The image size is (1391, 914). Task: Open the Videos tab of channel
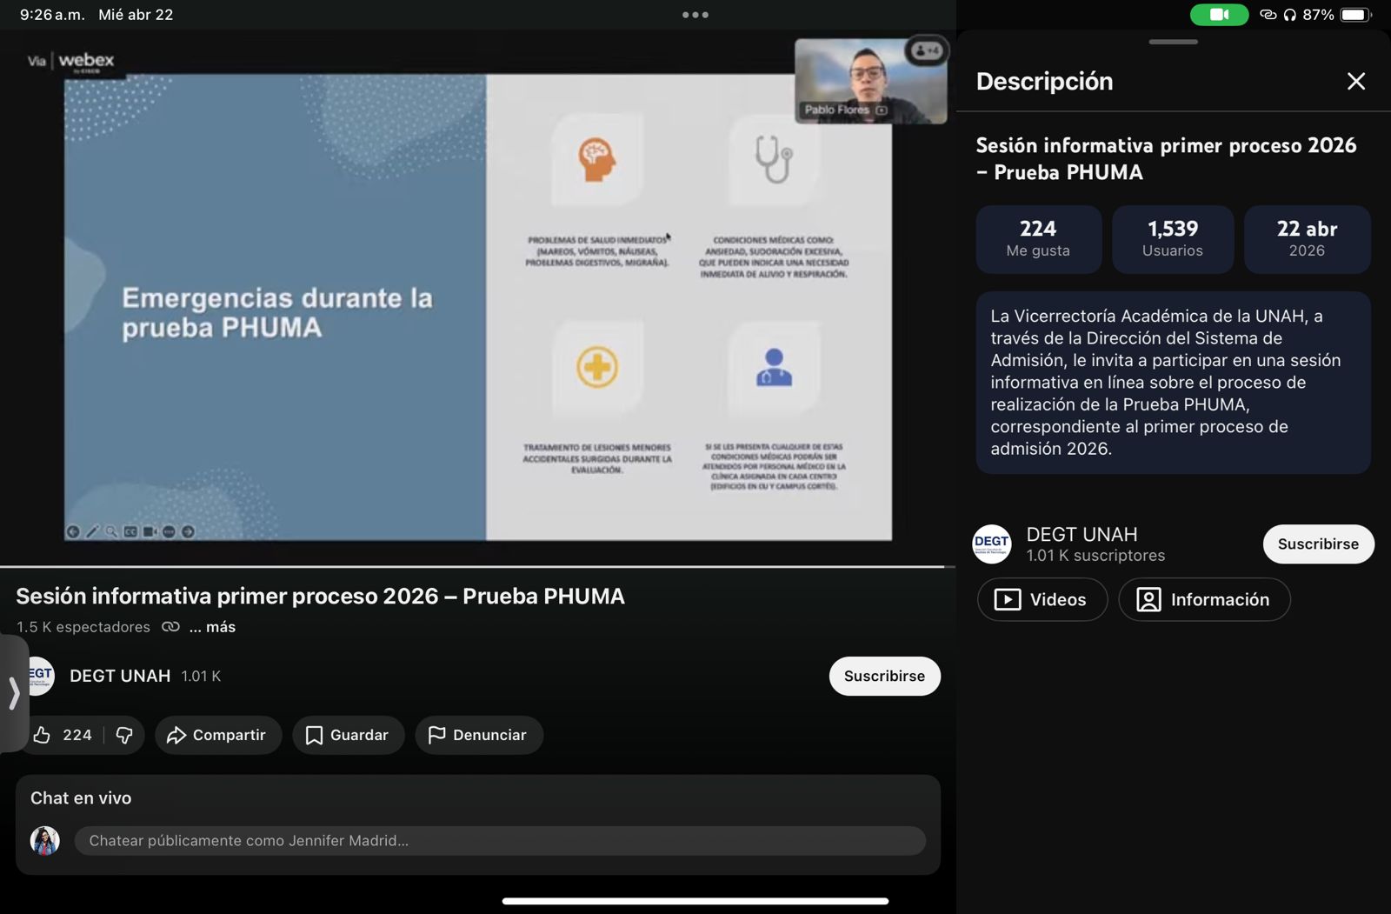click(x=1042, y=599)
